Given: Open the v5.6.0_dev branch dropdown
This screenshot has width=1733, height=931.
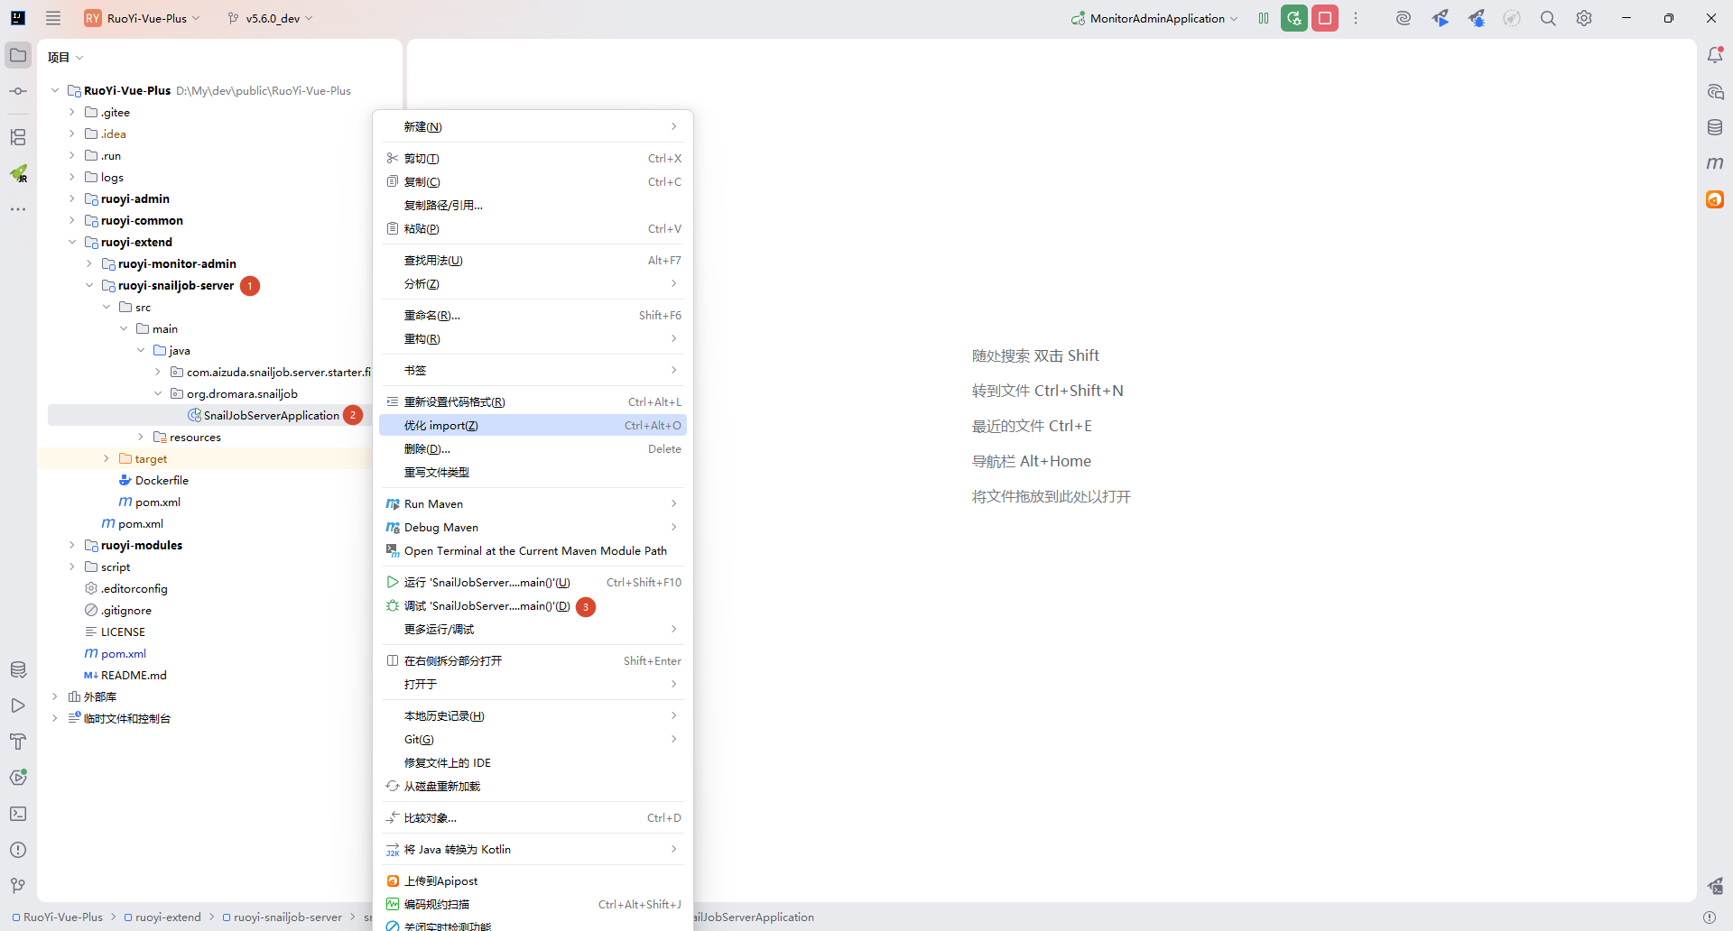Looking at the screenshot, I should point(271,18).
